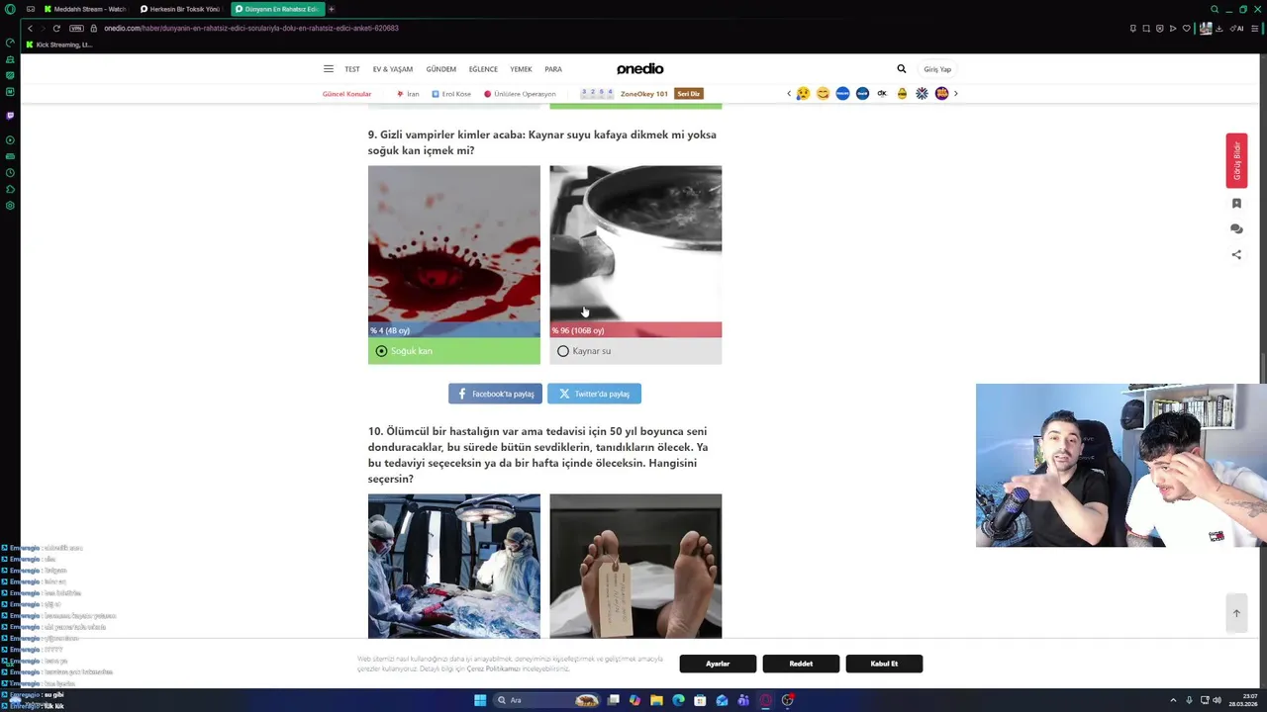
Task: Click the Kabul Et cookie button
Action: 884,664
